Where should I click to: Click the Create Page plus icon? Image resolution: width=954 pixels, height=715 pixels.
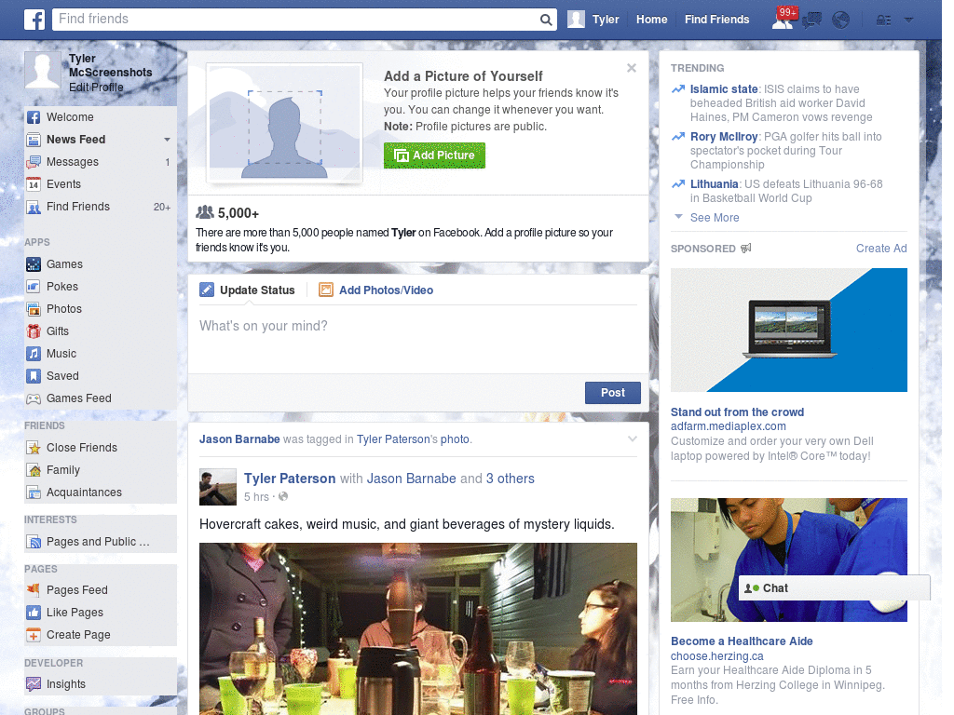tap(34, 635)
